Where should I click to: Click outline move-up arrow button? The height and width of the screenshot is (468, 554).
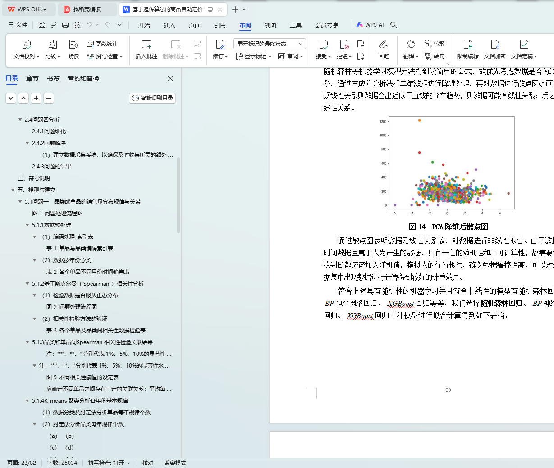pyautogui.click(x=23, y=98)
